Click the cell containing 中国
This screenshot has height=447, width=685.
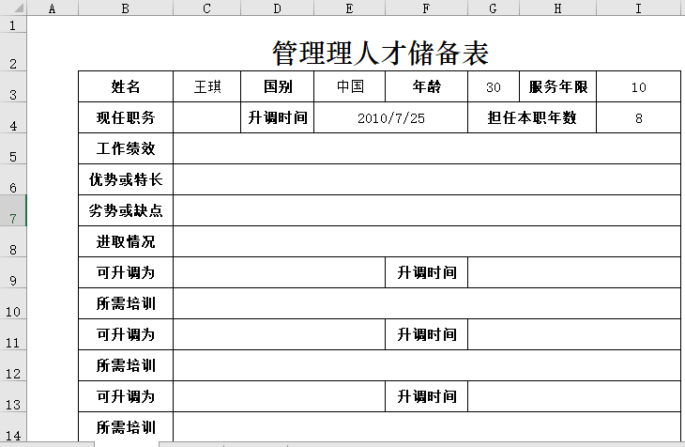coord(349,87)
